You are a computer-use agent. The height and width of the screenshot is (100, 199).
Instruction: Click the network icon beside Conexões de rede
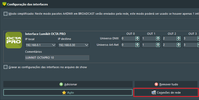pyautogui.click(x=154, y=93)
